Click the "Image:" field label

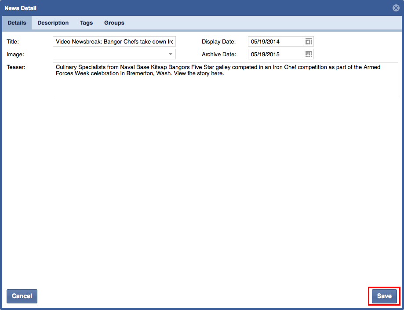tap(15, 55)
